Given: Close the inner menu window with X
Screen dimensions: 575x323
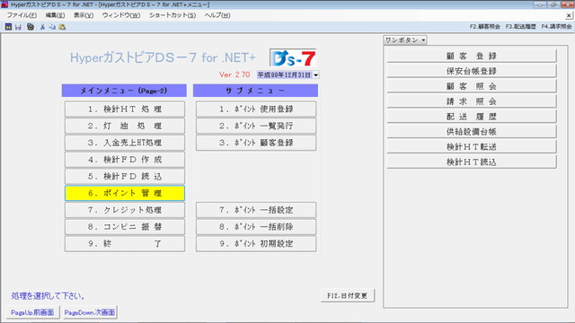Looking at the screenshot, I should [569, 15].
